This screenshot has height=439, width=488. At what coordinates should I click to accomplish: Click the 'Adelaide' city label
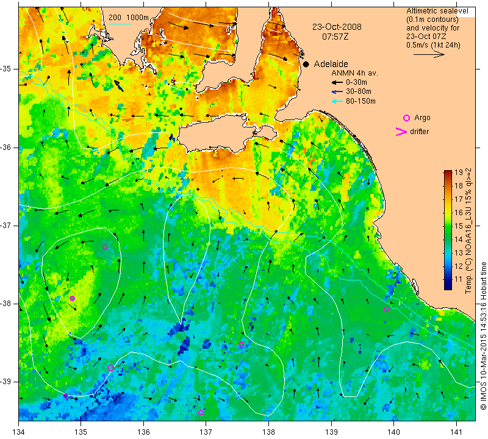(x=331, y=64)
